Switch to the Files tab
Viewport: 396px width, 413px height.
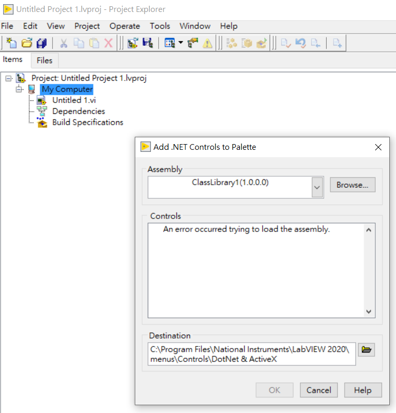pyautogui.click(x=45, y=60)
